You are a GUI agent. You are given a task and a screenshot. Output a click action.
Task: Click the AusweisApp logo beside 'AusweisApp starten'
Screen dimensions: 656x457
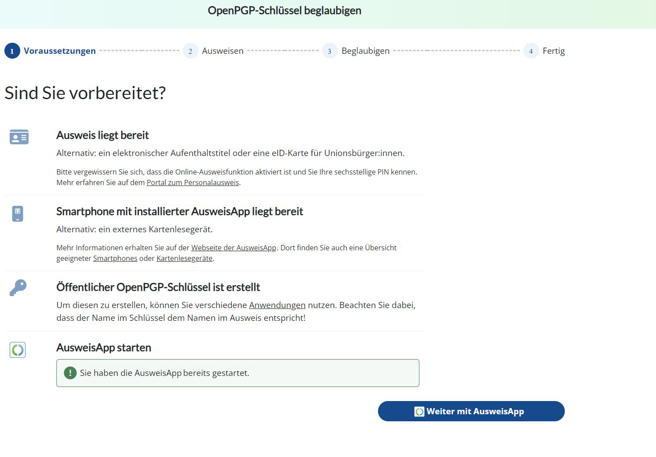[x=18, y=350]
